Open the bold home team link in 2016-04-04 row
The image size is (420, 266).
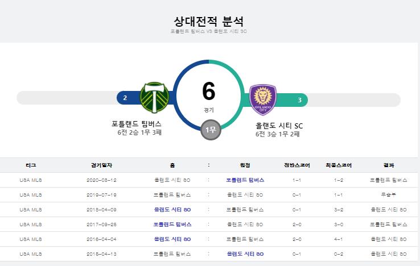(x=172, y=239)
